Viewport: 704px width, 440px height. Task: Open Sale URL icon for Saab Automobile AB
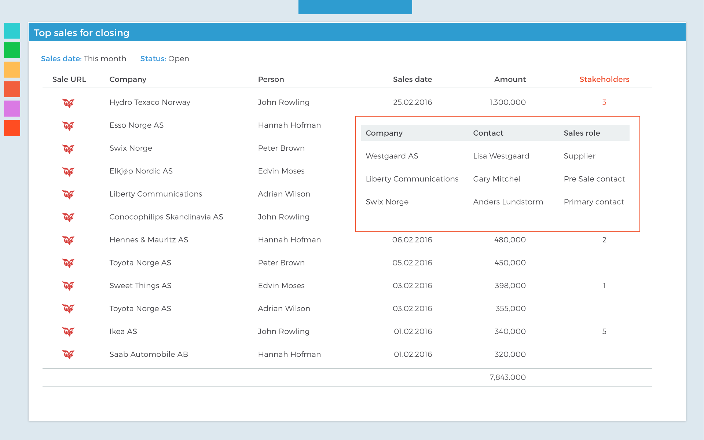(68, 355)
